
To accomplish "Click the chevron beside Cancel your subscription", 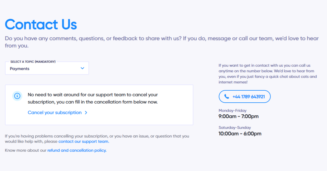I will (86, 112).
